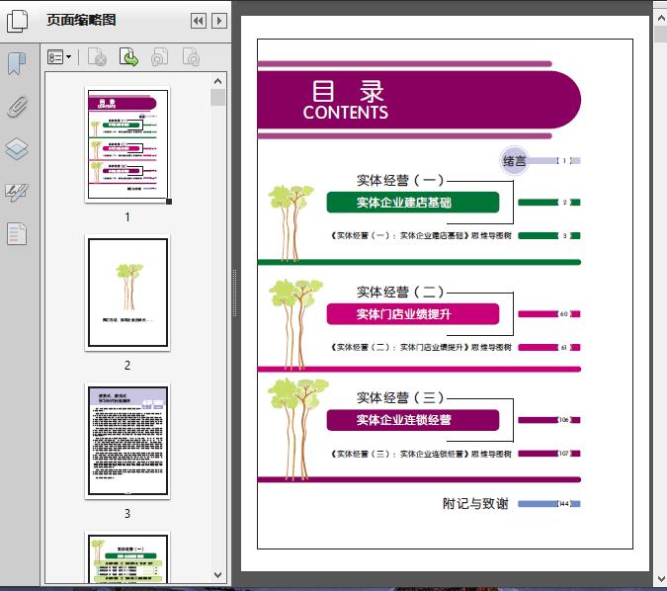Image resolution: width=667 pixels, height=591 pixels.
Task: Select the partially visible page 4 thumbnail
Action: coord(127,557)
